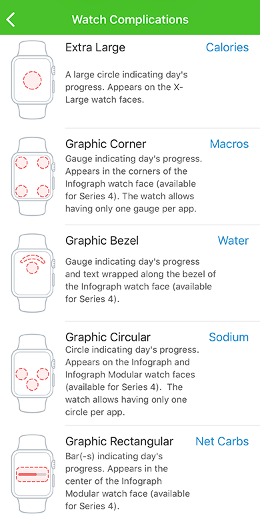Tap the Extra Large watch illustration

pos(33,79)
